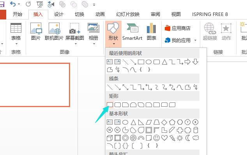Collapse the 形状 shapes gallery button
Screen dimensions: 247x155
[x=113, y=33]
